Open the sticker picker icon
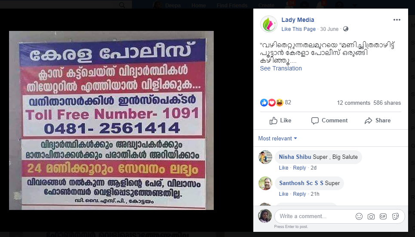Image resolution: width=415 pixels, height=237 pixels. click(395, 216)
